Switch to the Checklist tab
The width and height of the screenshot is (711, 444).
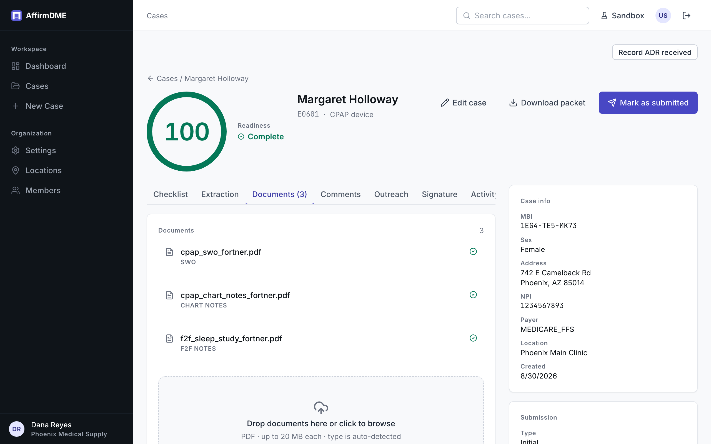coord(171,195)
